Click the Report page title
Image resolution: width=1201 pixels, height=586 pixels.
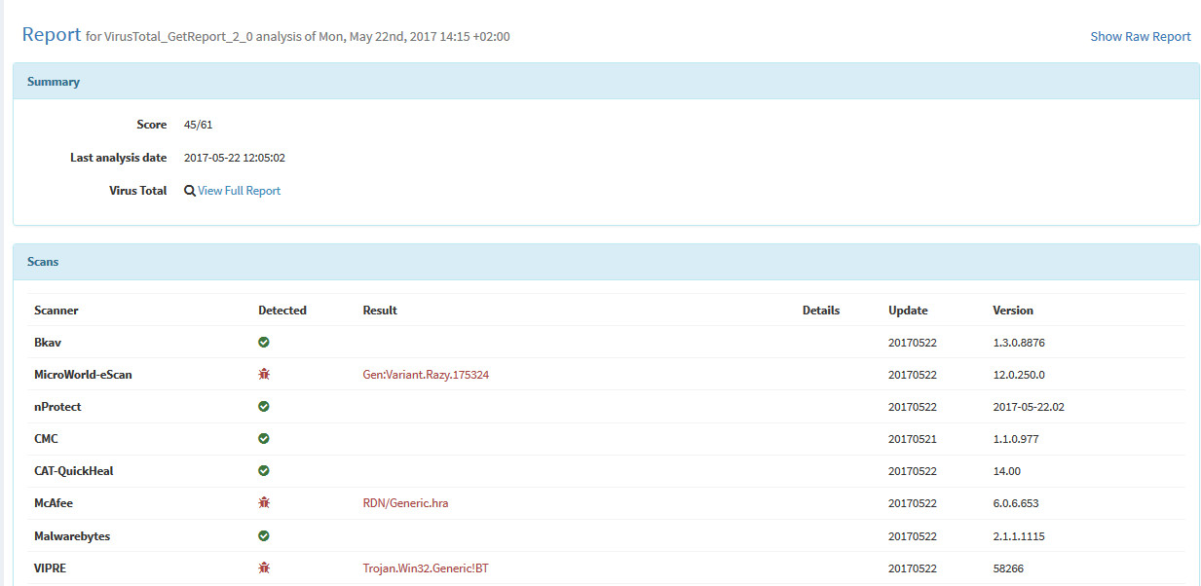pyautogui.click(x=52, y=34)
